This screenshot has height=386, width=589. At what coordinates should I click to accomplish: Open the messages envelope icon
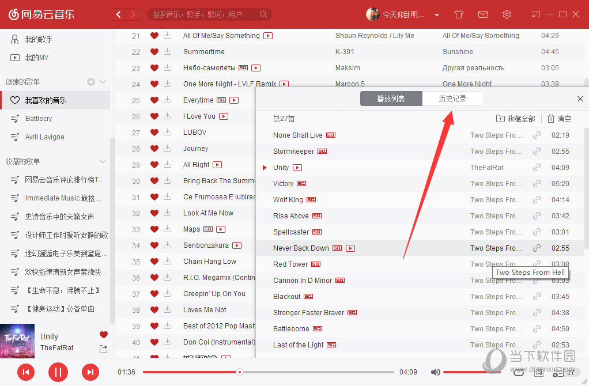tap(483, 14)
